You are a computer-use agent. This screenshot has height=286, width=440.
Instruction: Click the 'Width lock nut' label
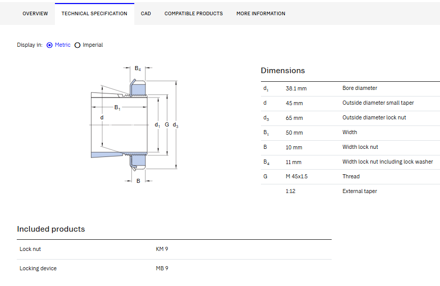pyautogui.click(x=360, y=147)
